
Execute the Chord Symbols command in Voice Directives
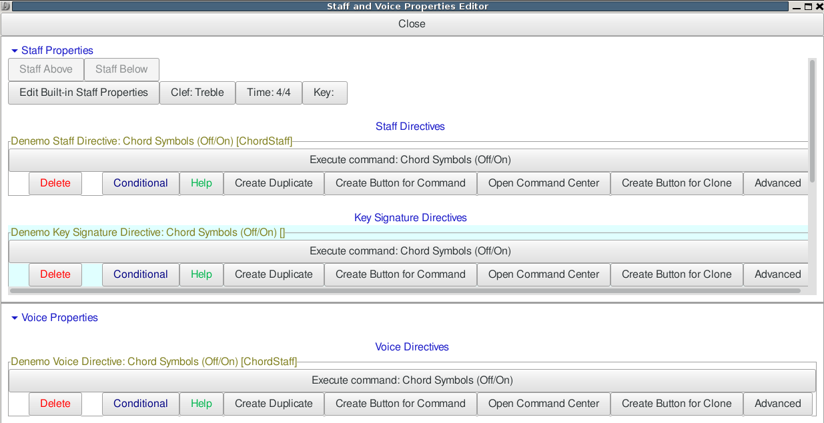412,380
